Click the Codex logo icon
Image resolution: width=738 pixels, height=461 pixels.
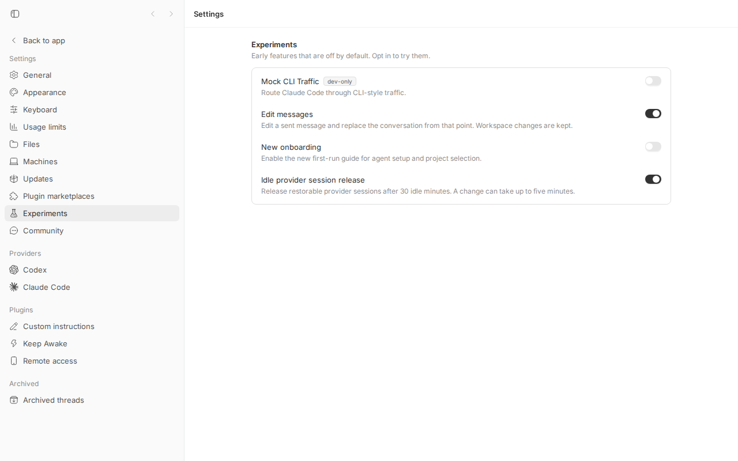pyautogui.click(x=14, y=270)
